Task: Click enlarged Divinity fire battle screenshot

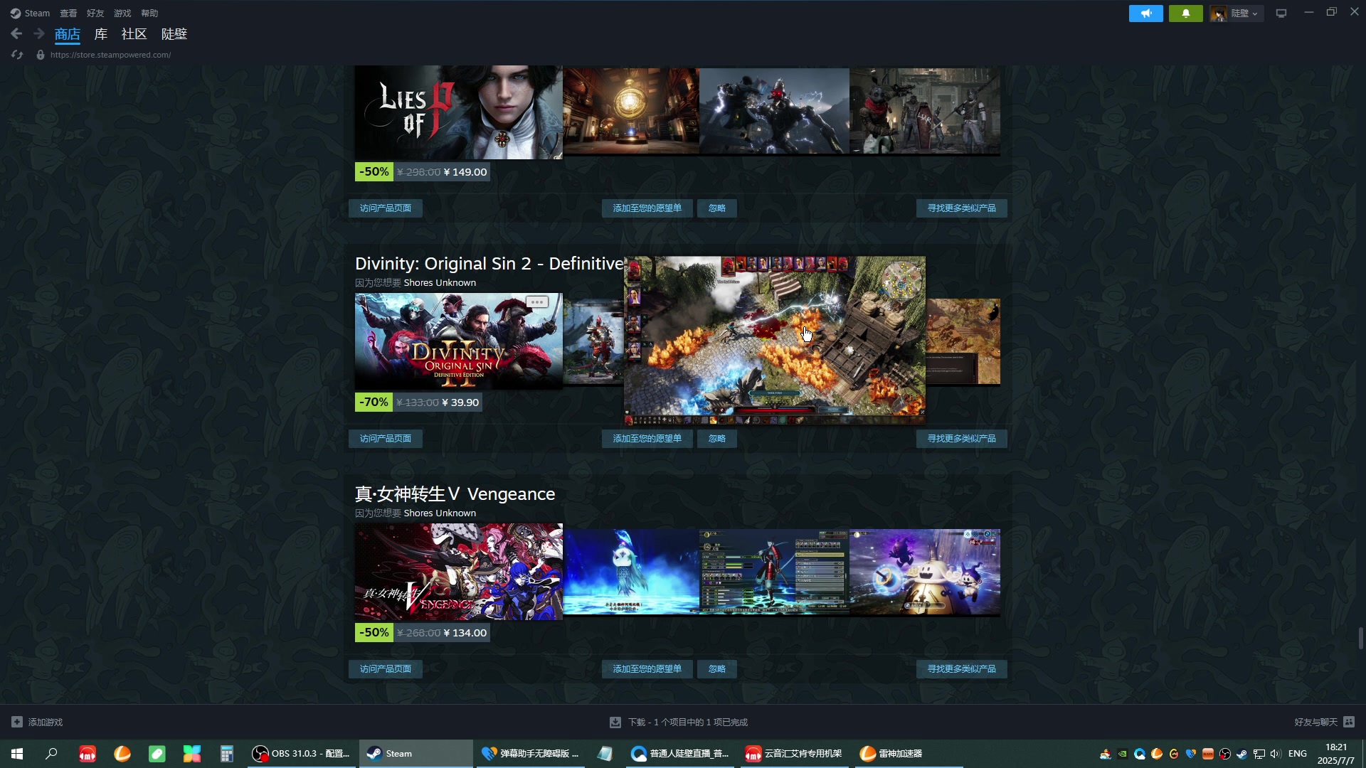Action: 775,341
